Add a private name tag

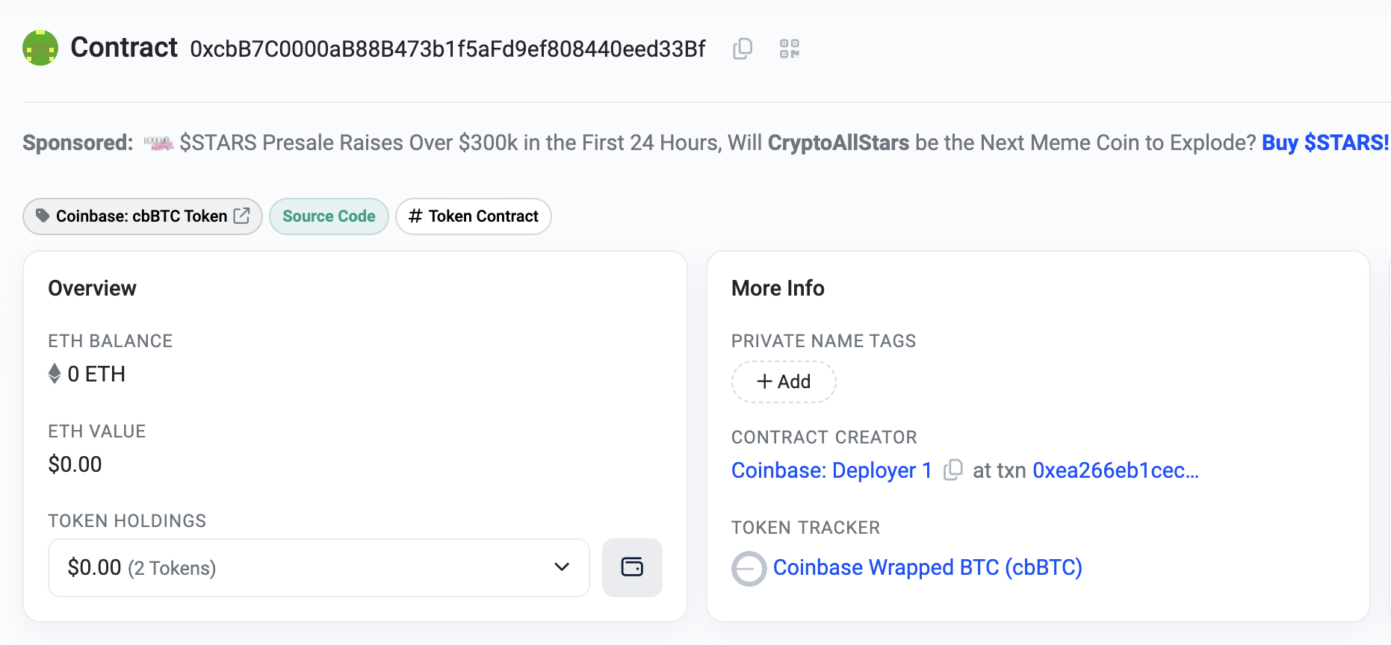coord(784,382)
